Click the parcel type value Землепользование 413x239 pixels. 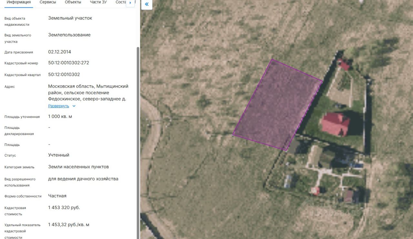click(x=69, y=35)
